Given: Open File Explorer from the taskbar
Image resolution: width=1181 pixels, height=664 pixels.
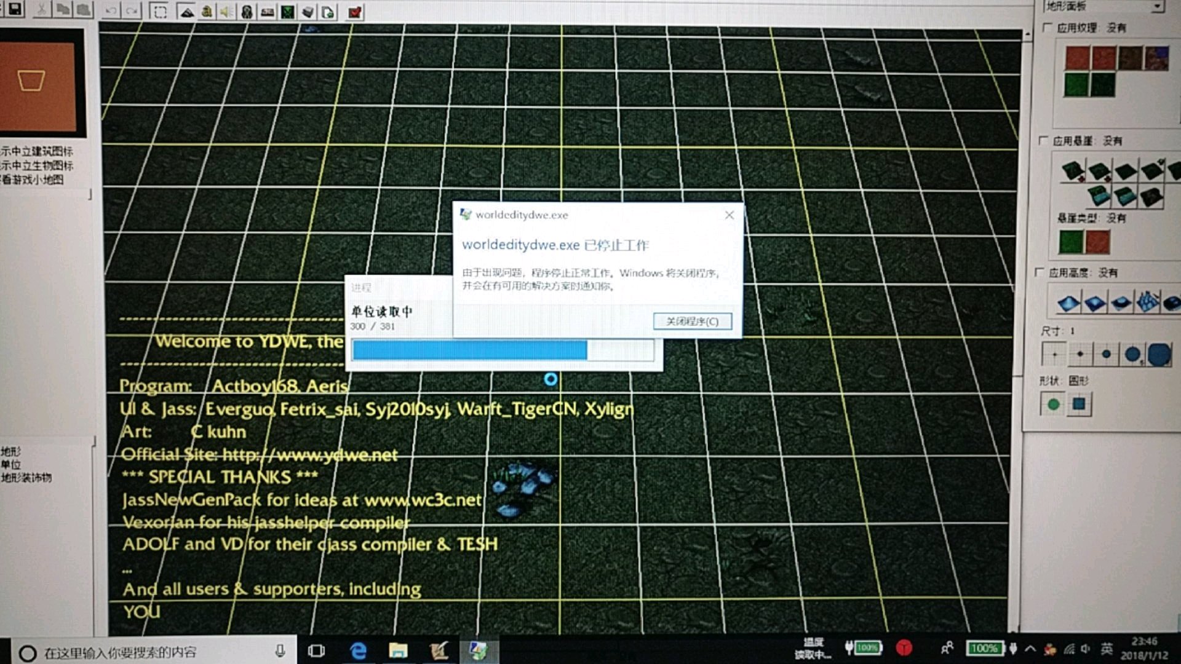Looking at the screenshot, I should [398, 651].
